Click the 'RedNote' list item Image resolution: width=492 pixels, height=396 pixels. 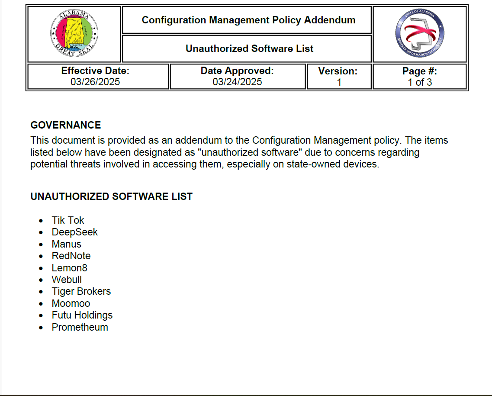click(x=71, y=256)
